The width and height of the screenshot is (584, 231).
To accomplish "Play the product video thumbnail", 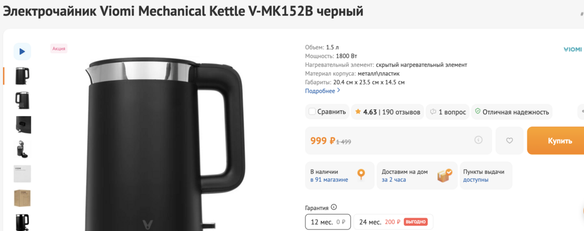I will pyautogui.click(x=23, y=52).
